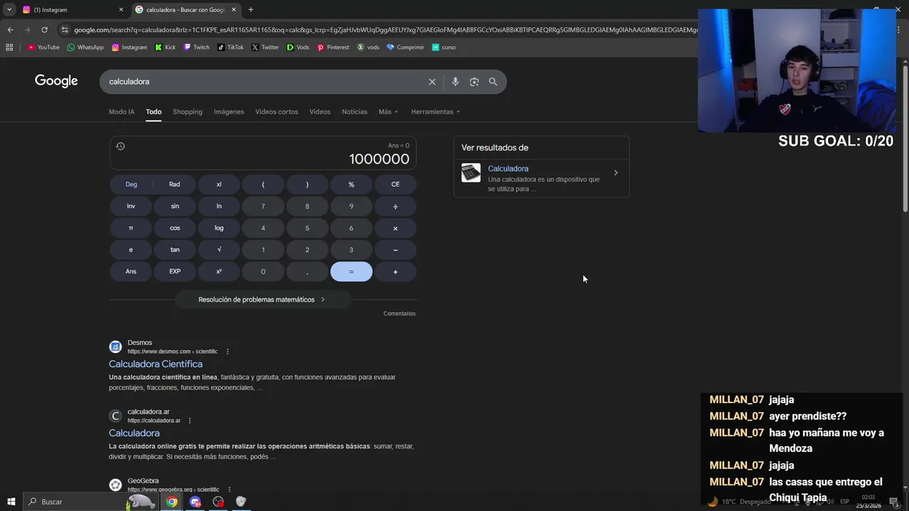Close the Instagram tab
The height and width of the screenshot is (511, 909).
[x=121, y=10]
